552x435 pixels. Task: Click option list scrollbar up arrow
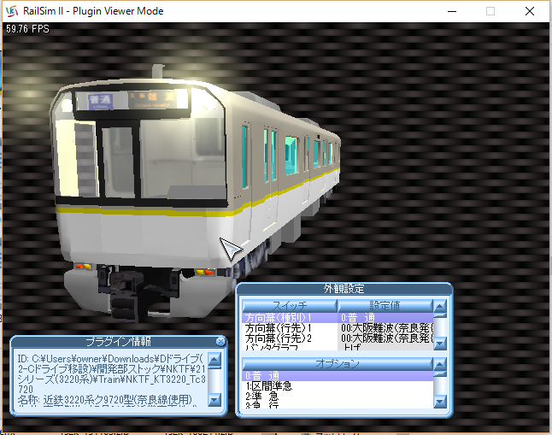click(440, 365)
